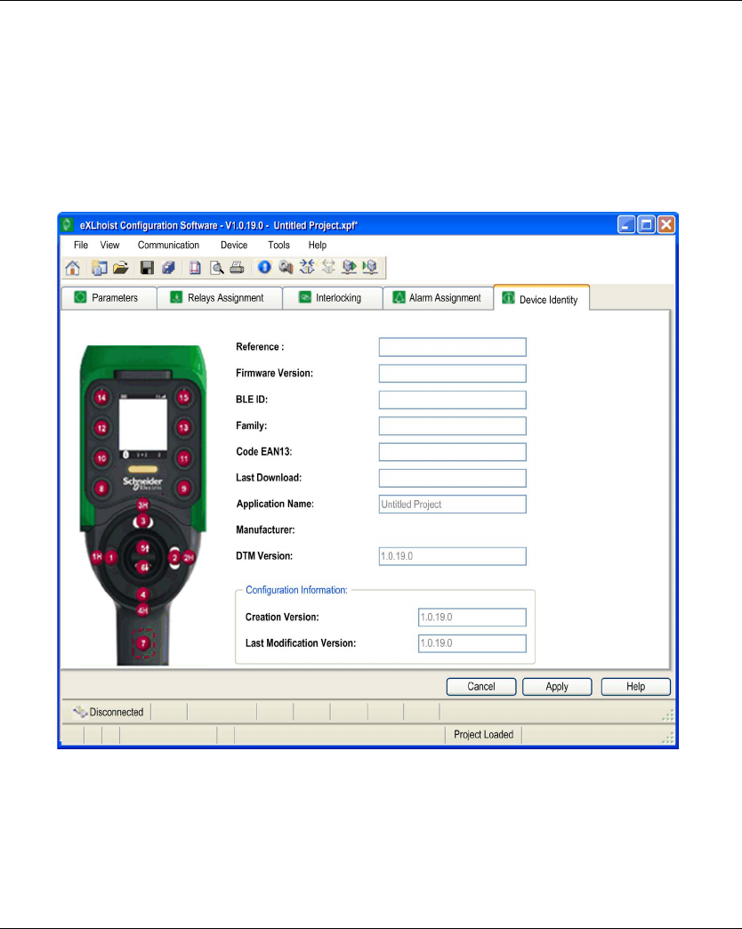Click the Reference input field
The width and height of the screenshot is (742, 929).
[453, 347]
